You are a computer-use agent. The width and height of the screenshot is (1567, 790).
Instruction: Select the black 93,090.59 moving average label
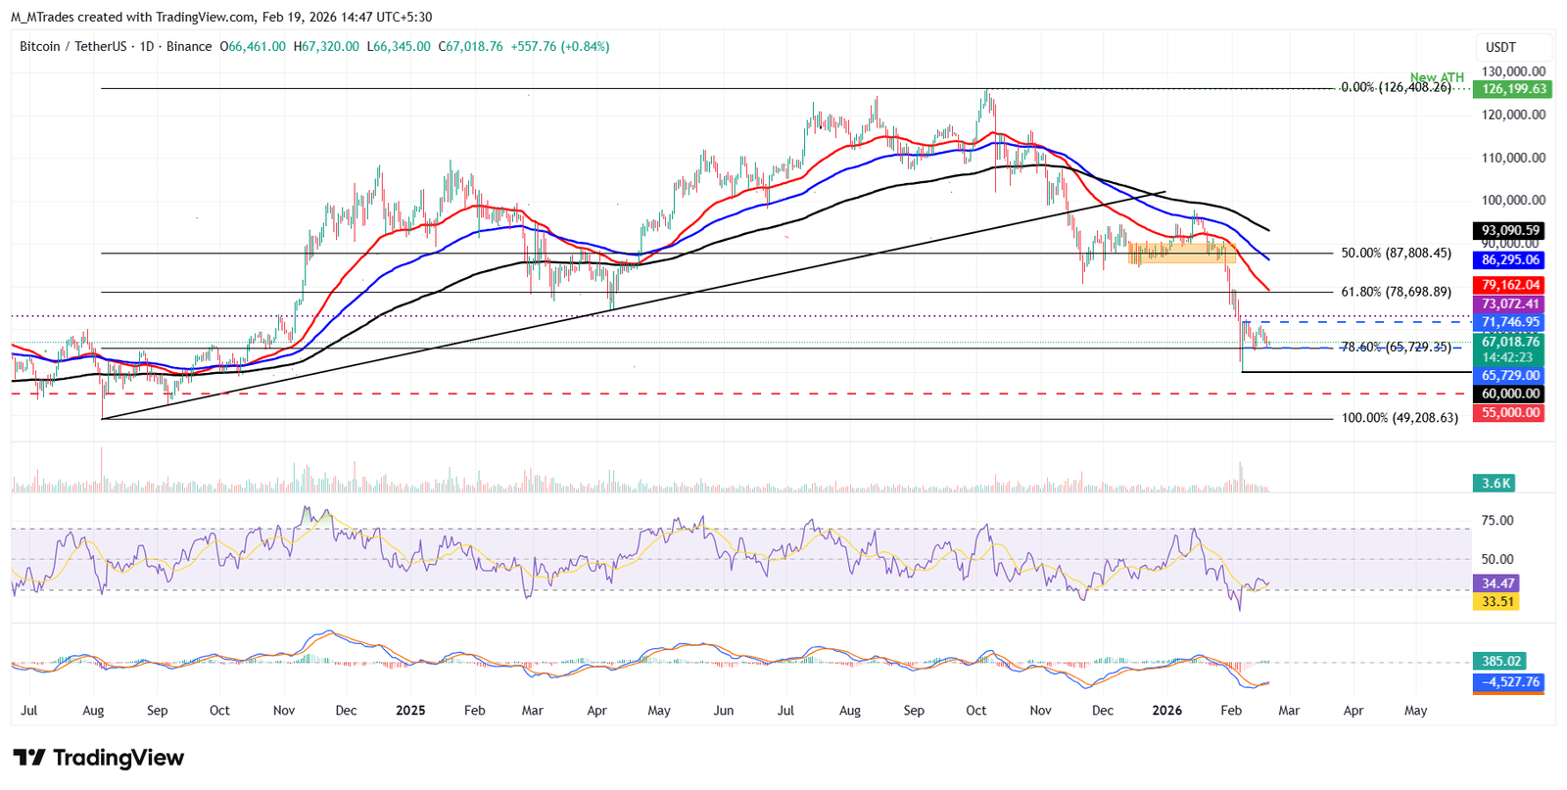click(1511, 231)
